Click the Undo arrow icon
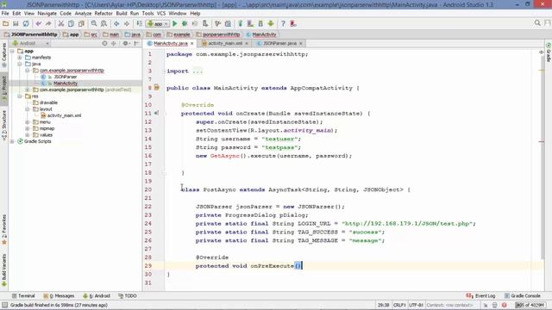This screenshot has height=310, width=552. pyautogui.click(x=38, y=23)
